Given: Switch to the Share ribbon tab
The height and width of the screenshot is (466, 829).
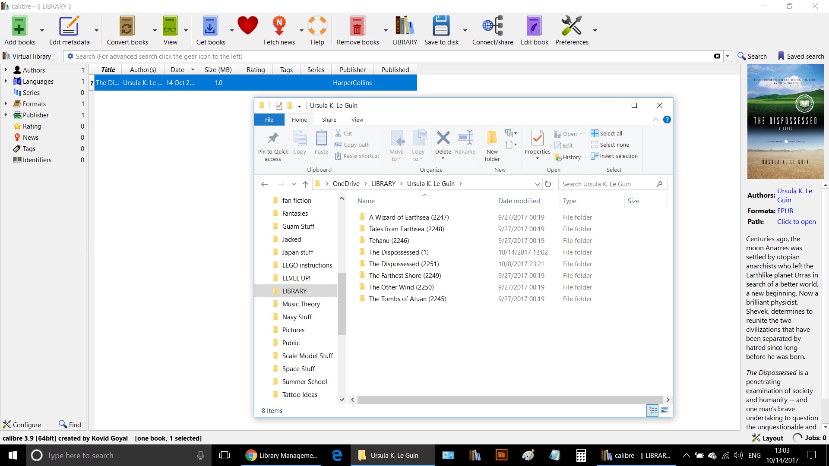Looking at the screenshot, I should point(329,120).
